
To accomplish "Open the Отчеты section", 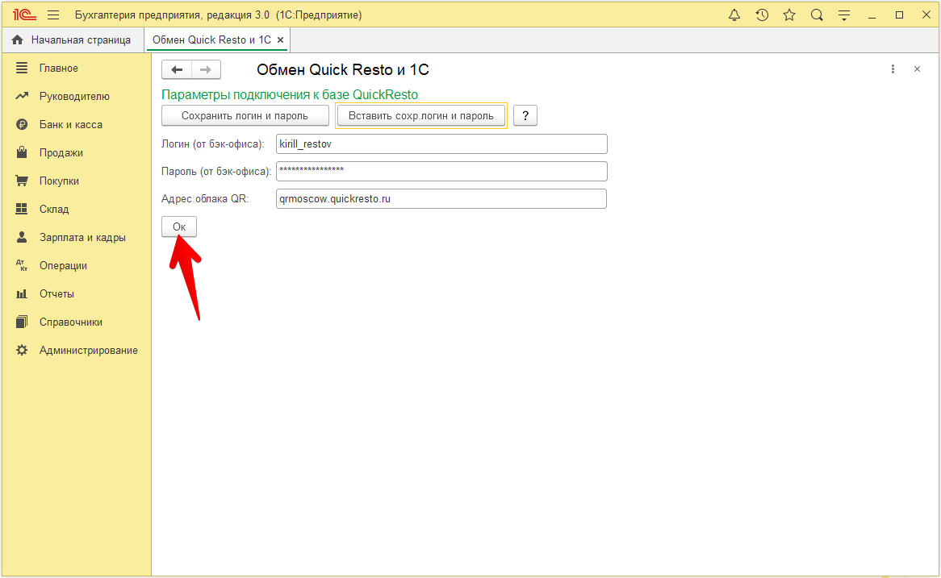I will pyautogui.click(x=56, y=293).
